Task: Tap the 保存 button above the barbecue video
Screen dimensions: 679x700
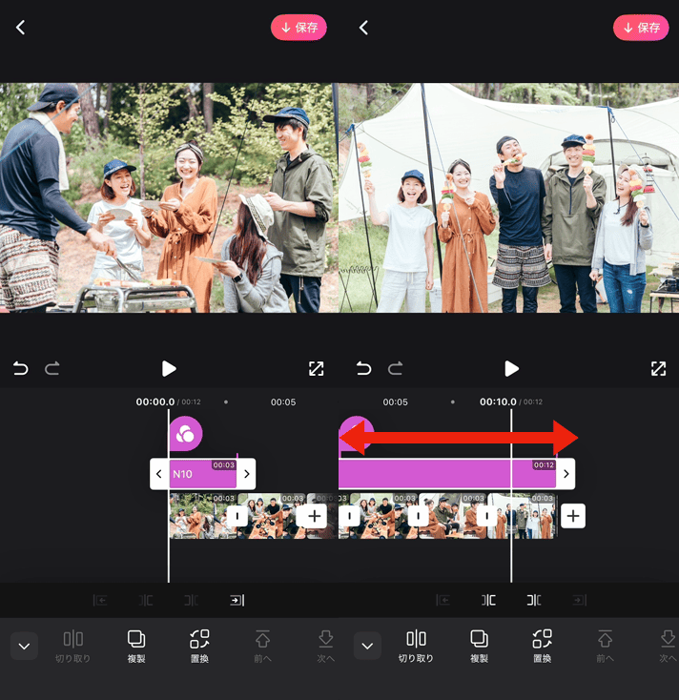Action: 298,28
